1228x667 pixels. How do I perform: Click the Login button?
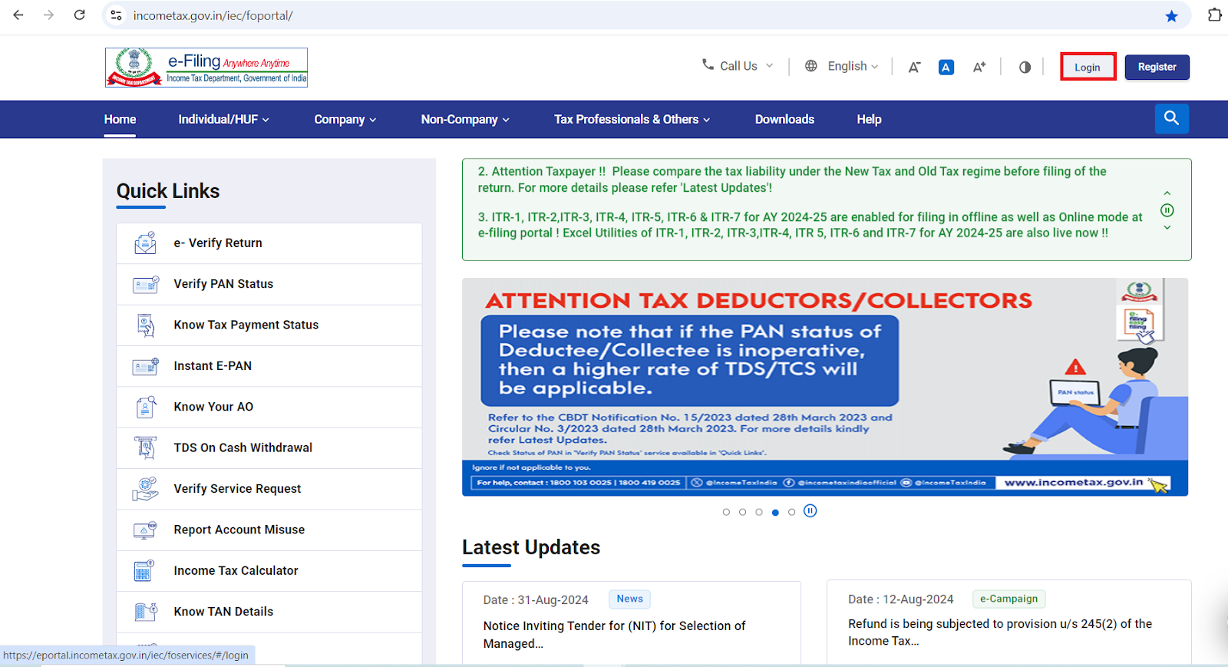click(x=1088, y=68)
